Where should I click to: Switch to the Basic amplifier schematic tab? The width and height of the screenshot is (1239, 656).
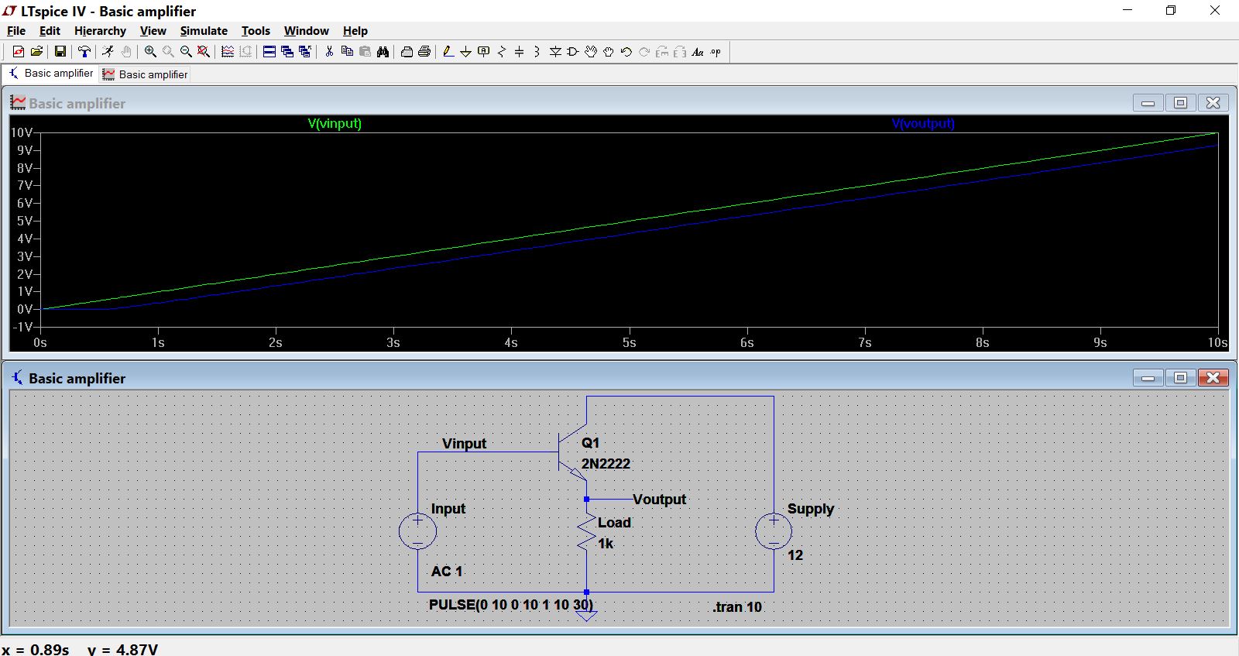click(x=50, y=74)
